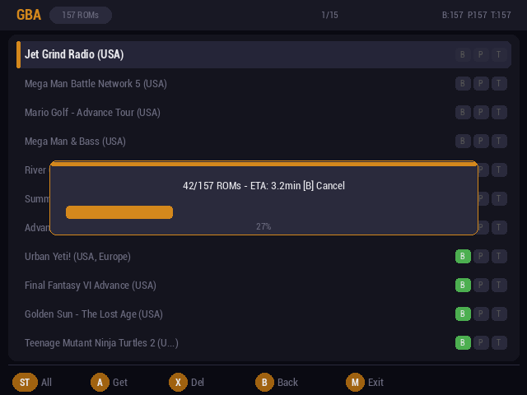Click the green B badge on Final Fantasy VI Advance
Image resolution: width=527 pixels, height=395 pixels.
(463, 285)
